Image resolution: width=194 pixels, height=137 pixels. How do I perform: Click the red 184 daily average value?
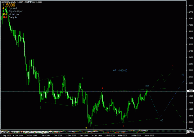coord(5,17)
